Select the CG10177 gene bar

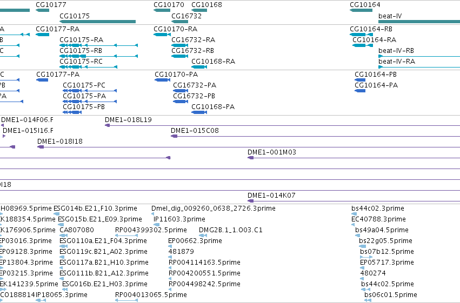pyautogui.click(x=43, y=10)
